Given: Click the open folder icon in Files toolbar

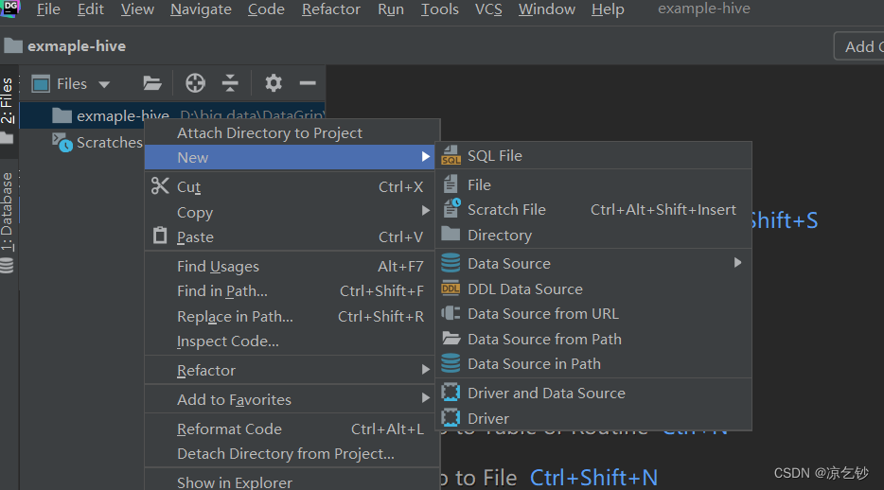Looking at the screenshot, I should pyautogui.click(x=152, y=83).
